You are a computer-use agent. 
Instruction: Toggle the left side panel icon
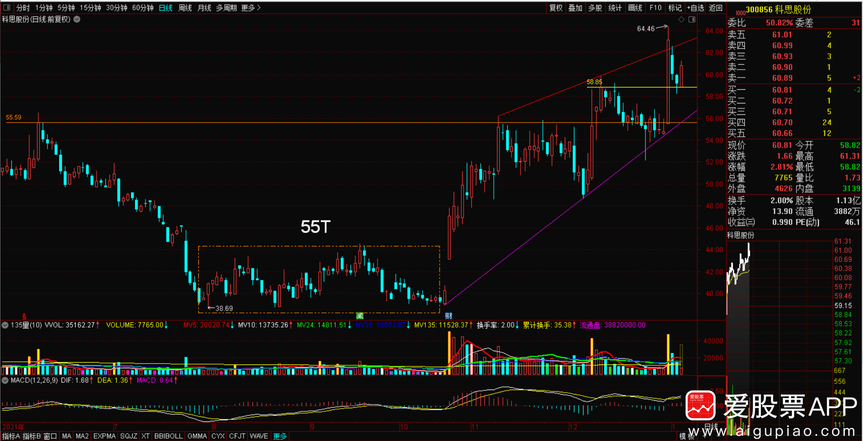coord(6,7)
